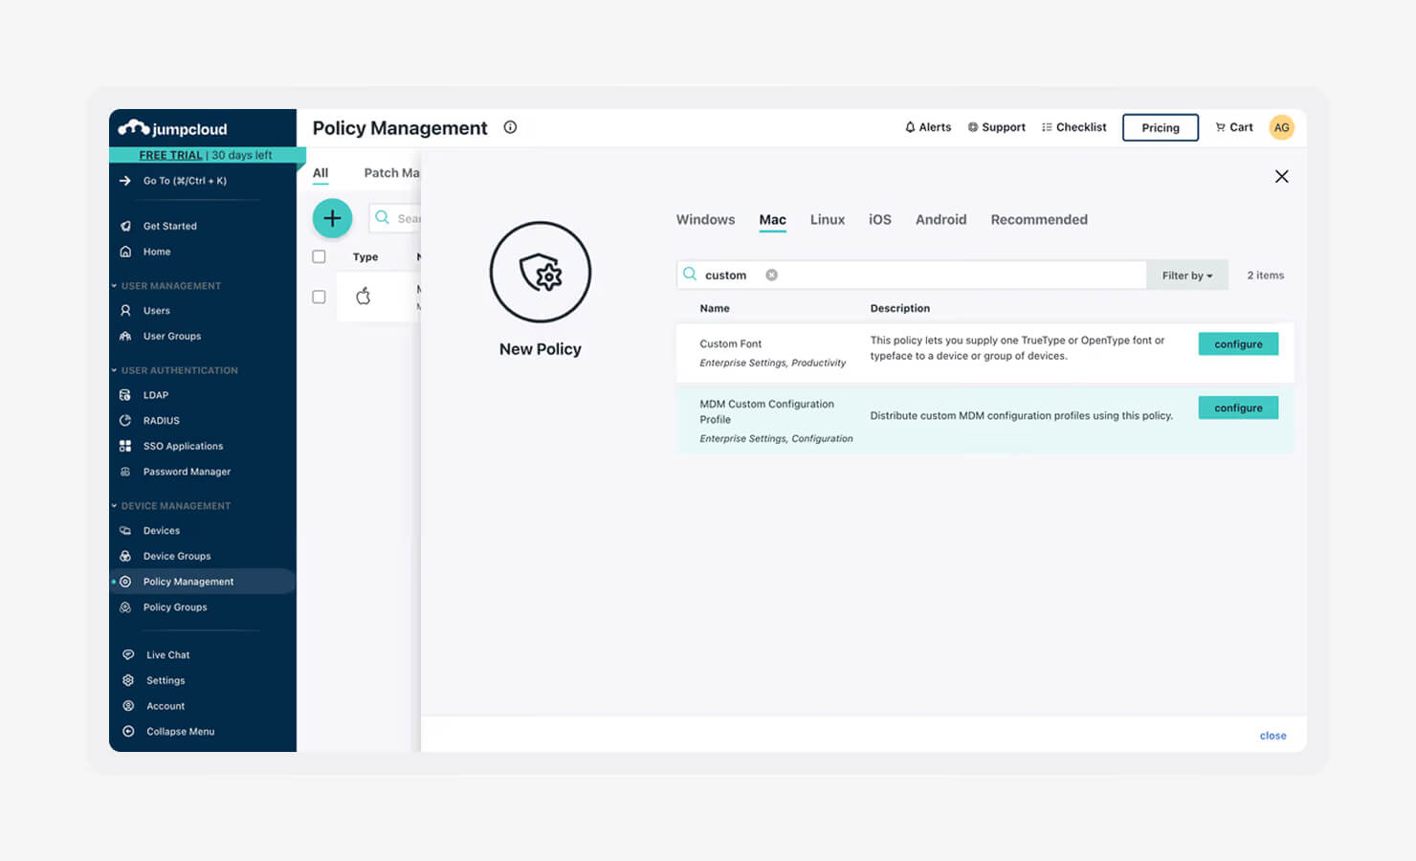Click the background policy search field
This screenshot has height=861, width=1416.
[395, 218]
